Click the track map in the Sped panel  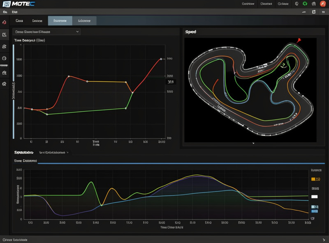pos(250,90)
